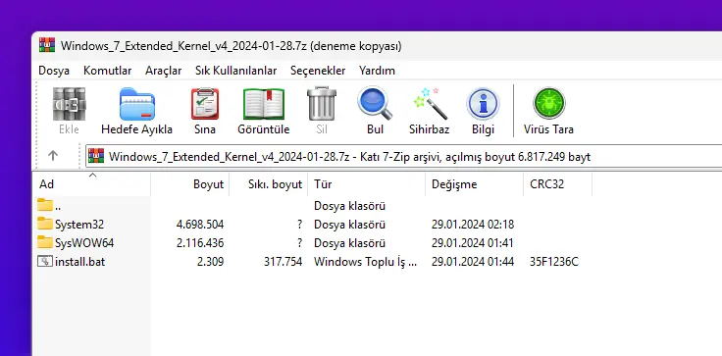The width and height of the screenshot is (722, 356).
Task: Click the SysWOW64 size 2.116.436
Action: pos(200,242)
